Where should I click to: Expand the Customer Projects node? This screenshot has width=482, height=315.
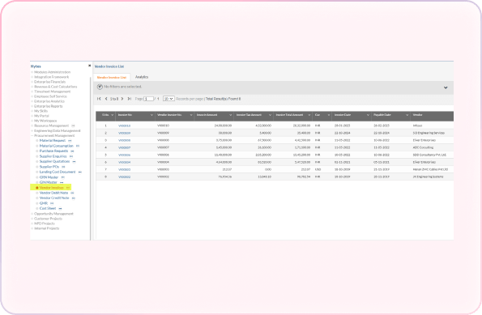click(x=32, y=219)
